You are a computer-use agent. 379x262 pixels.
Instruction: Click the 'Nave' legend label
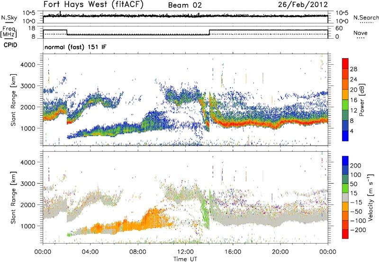(x=361, y=33)
